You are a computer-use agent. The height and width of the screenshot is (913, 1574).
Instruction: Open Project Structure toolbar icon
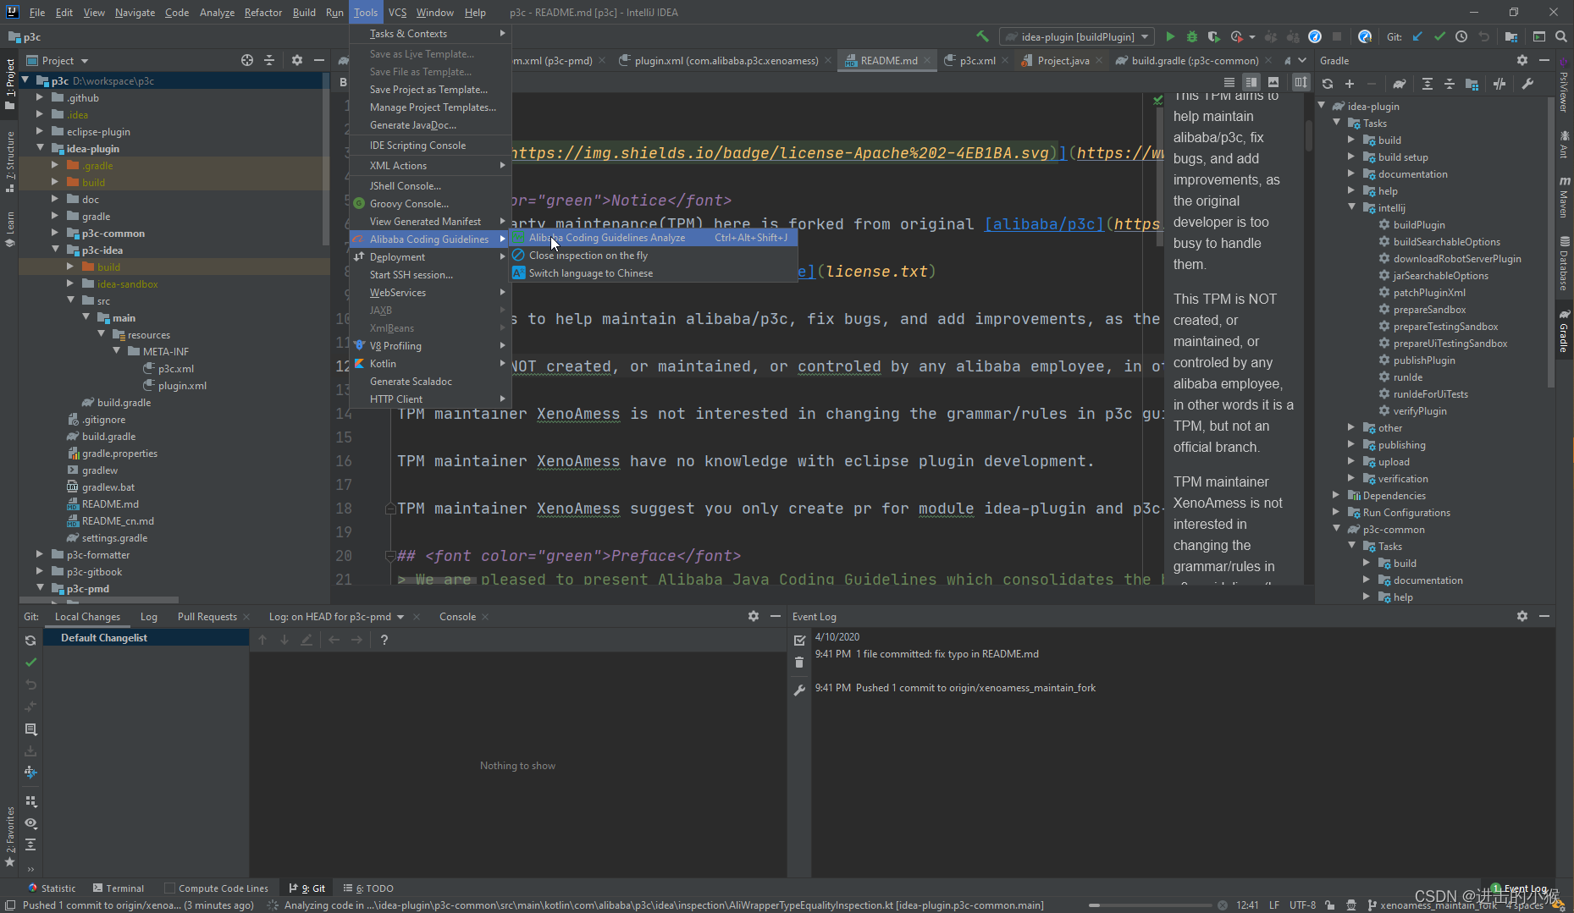tap(1511, 36)
